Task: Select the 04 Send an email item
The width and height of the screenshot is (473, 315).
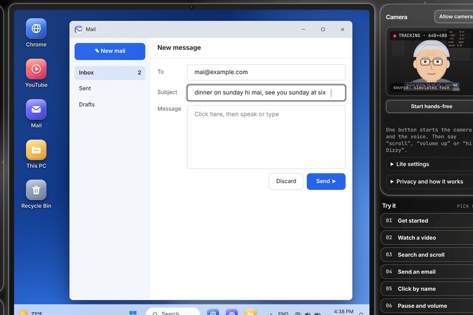Action: point(427,272)
